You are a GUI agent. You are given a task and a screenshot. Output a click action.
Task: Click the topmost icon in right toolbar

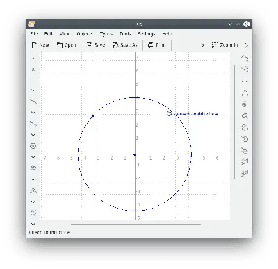point(245,58)
